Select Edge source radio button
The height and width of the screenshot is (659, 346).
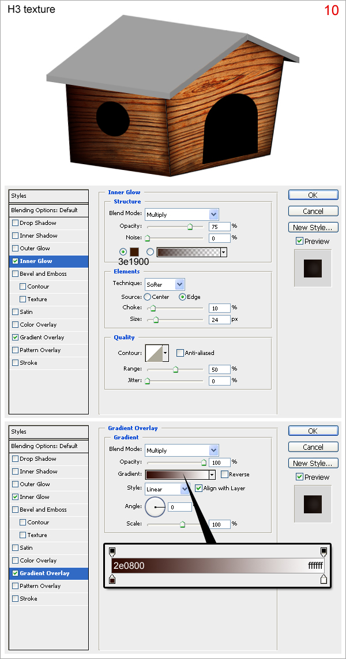182,297
